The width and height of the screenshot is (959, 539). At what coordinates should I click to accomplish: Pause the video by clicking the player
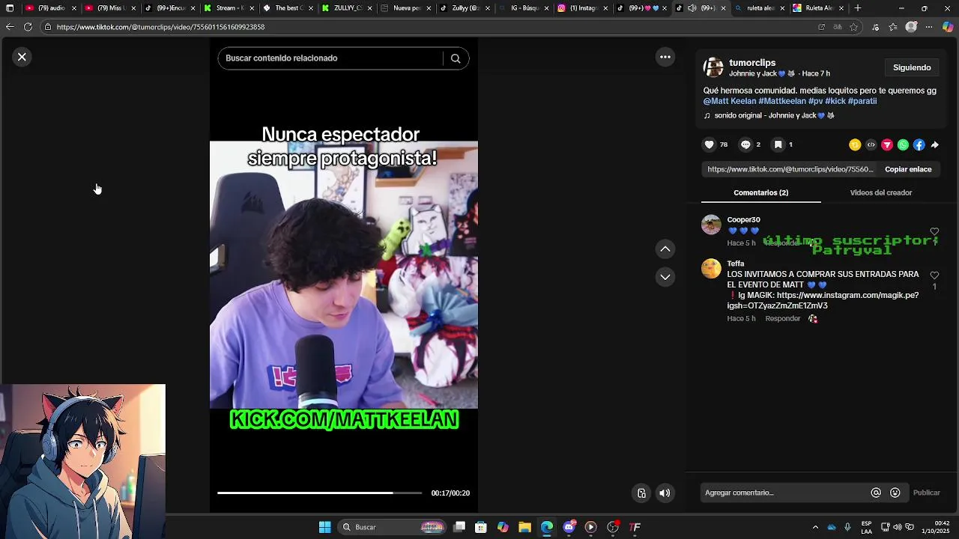[343, 275]
